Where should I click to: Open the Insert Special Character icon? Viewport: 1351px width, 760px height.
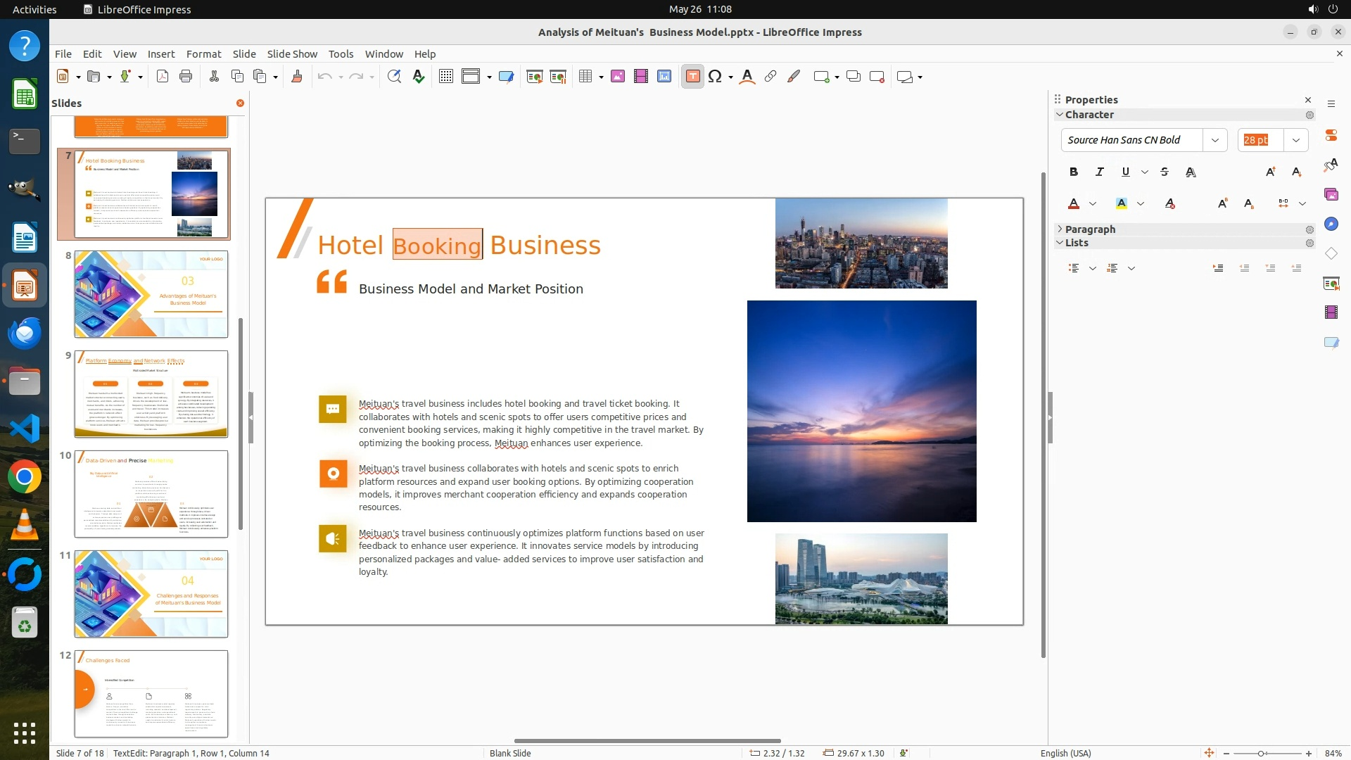pyautogui.click(x=715, y=77)
